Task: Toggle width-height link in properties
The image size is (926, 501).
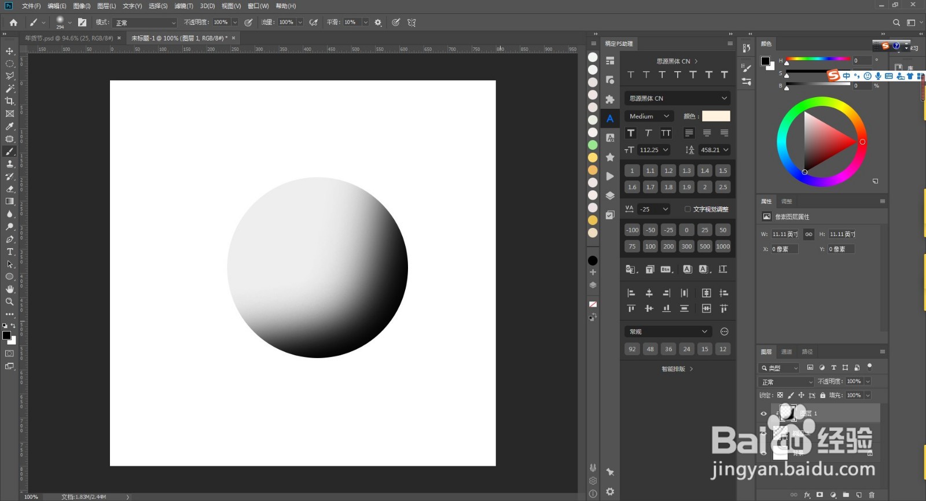Action: (809, 234)
